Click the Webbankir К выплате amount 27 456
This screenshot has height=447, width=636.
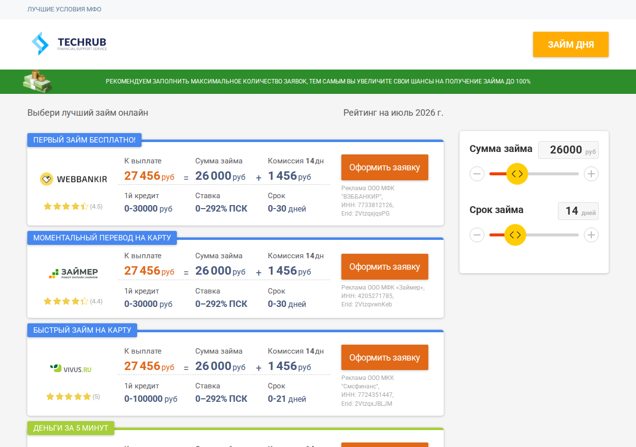point(150,176)
